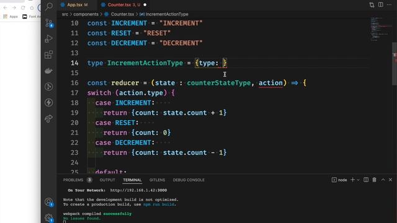Click the browser Back arrow
This screenshot has height=223, width=397.
pyautogui.click(x=6, y=8)
